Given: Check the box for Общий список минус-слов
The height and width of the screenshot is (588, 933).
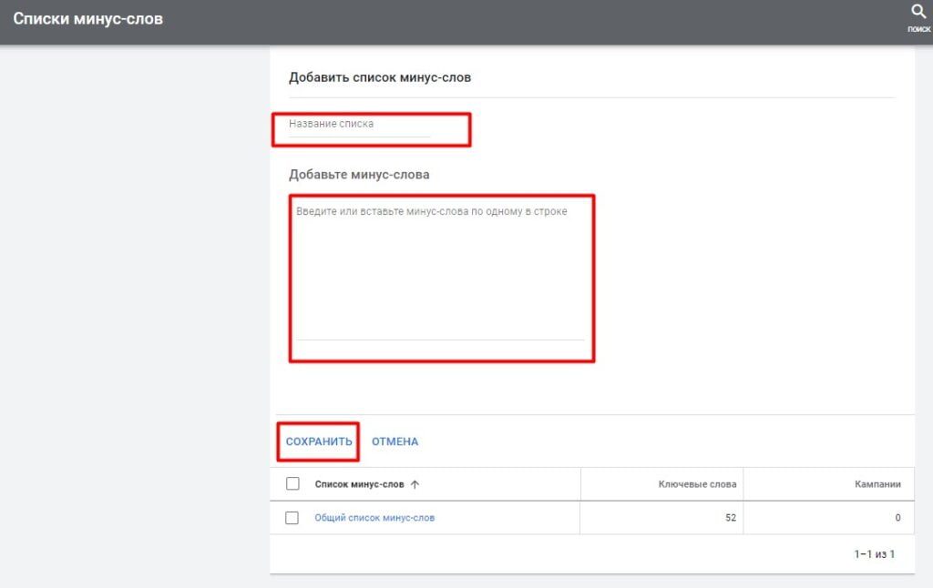Looking at the screenshot, I should (x=292, y=518).
